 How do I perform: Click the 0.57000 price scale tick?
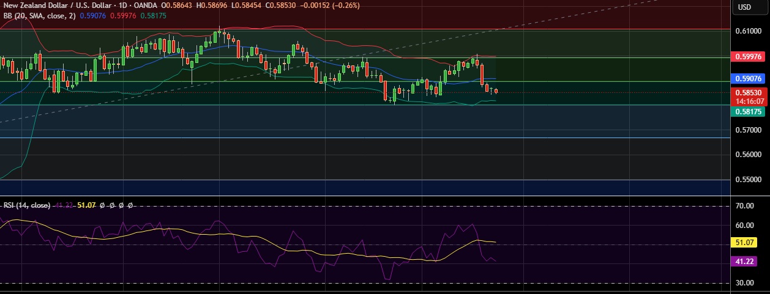(749, 130)
